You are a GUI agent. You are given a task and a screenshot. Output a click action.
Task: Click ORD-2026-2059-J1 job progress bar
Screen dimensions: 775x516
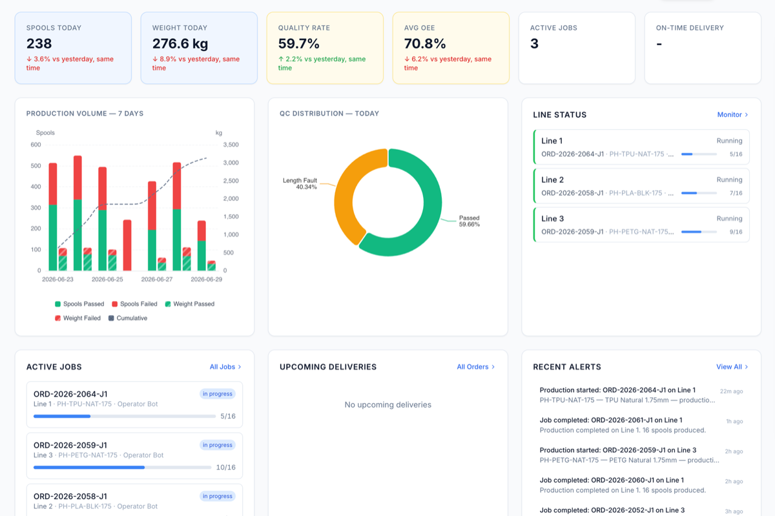(x=123, y=467)
